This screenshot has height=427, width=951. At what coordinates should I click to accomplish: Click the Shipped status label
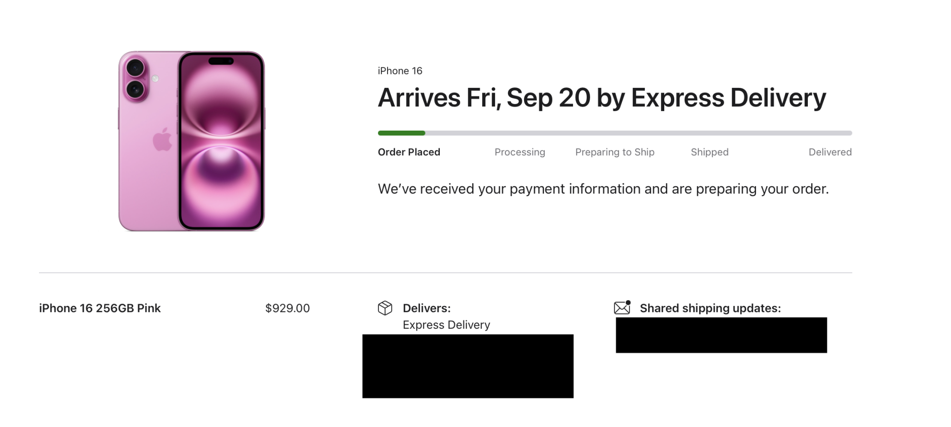(x=709, y=152)
